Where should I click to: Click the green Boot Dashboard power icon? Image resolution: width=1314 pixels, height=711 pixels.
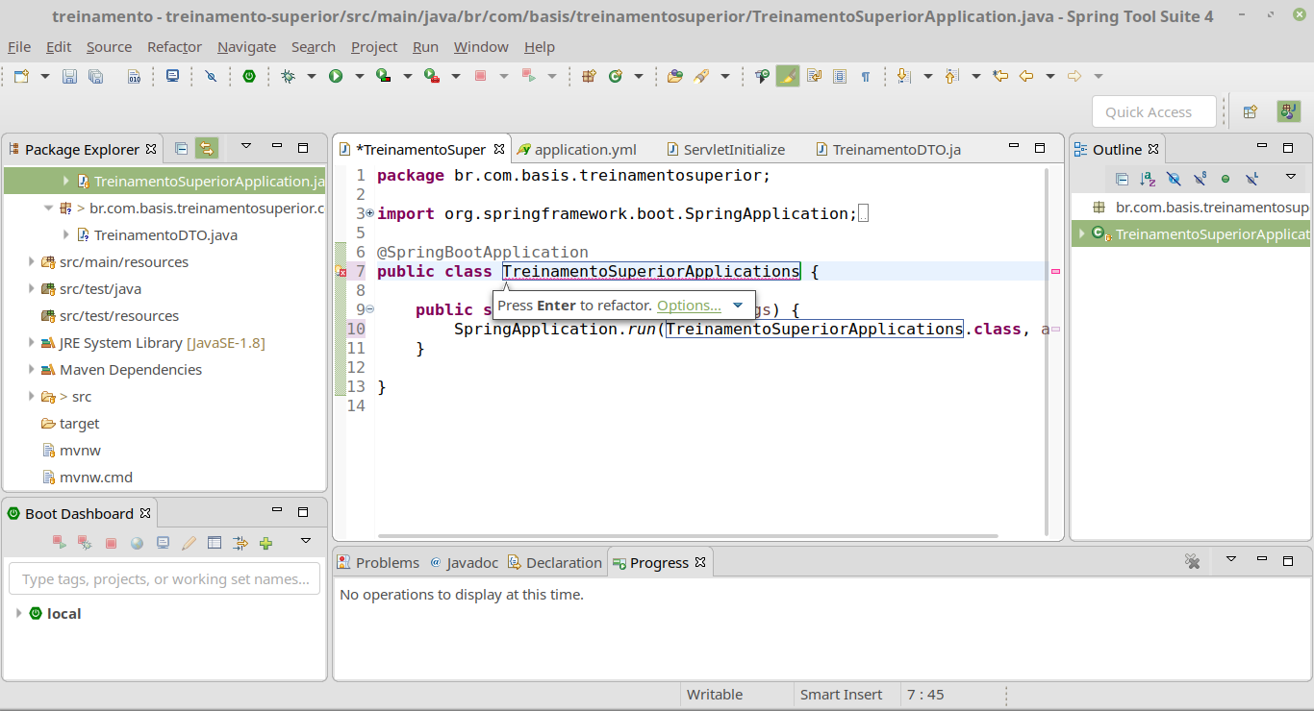point(249,76)
